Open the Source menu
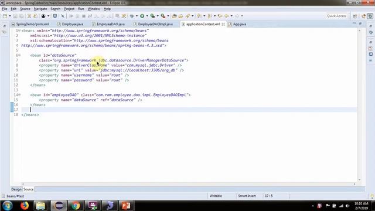The width and height of the screenshot is (375, 211). coord(25,9)
